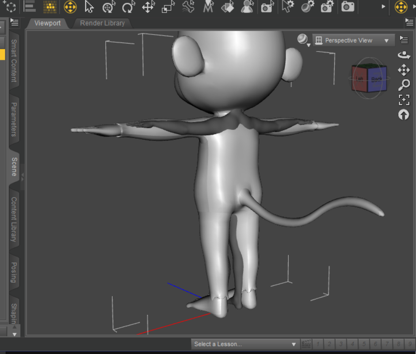416x354 pixels.
Task: Open the Scene side tab
Action: click(14, 166)
